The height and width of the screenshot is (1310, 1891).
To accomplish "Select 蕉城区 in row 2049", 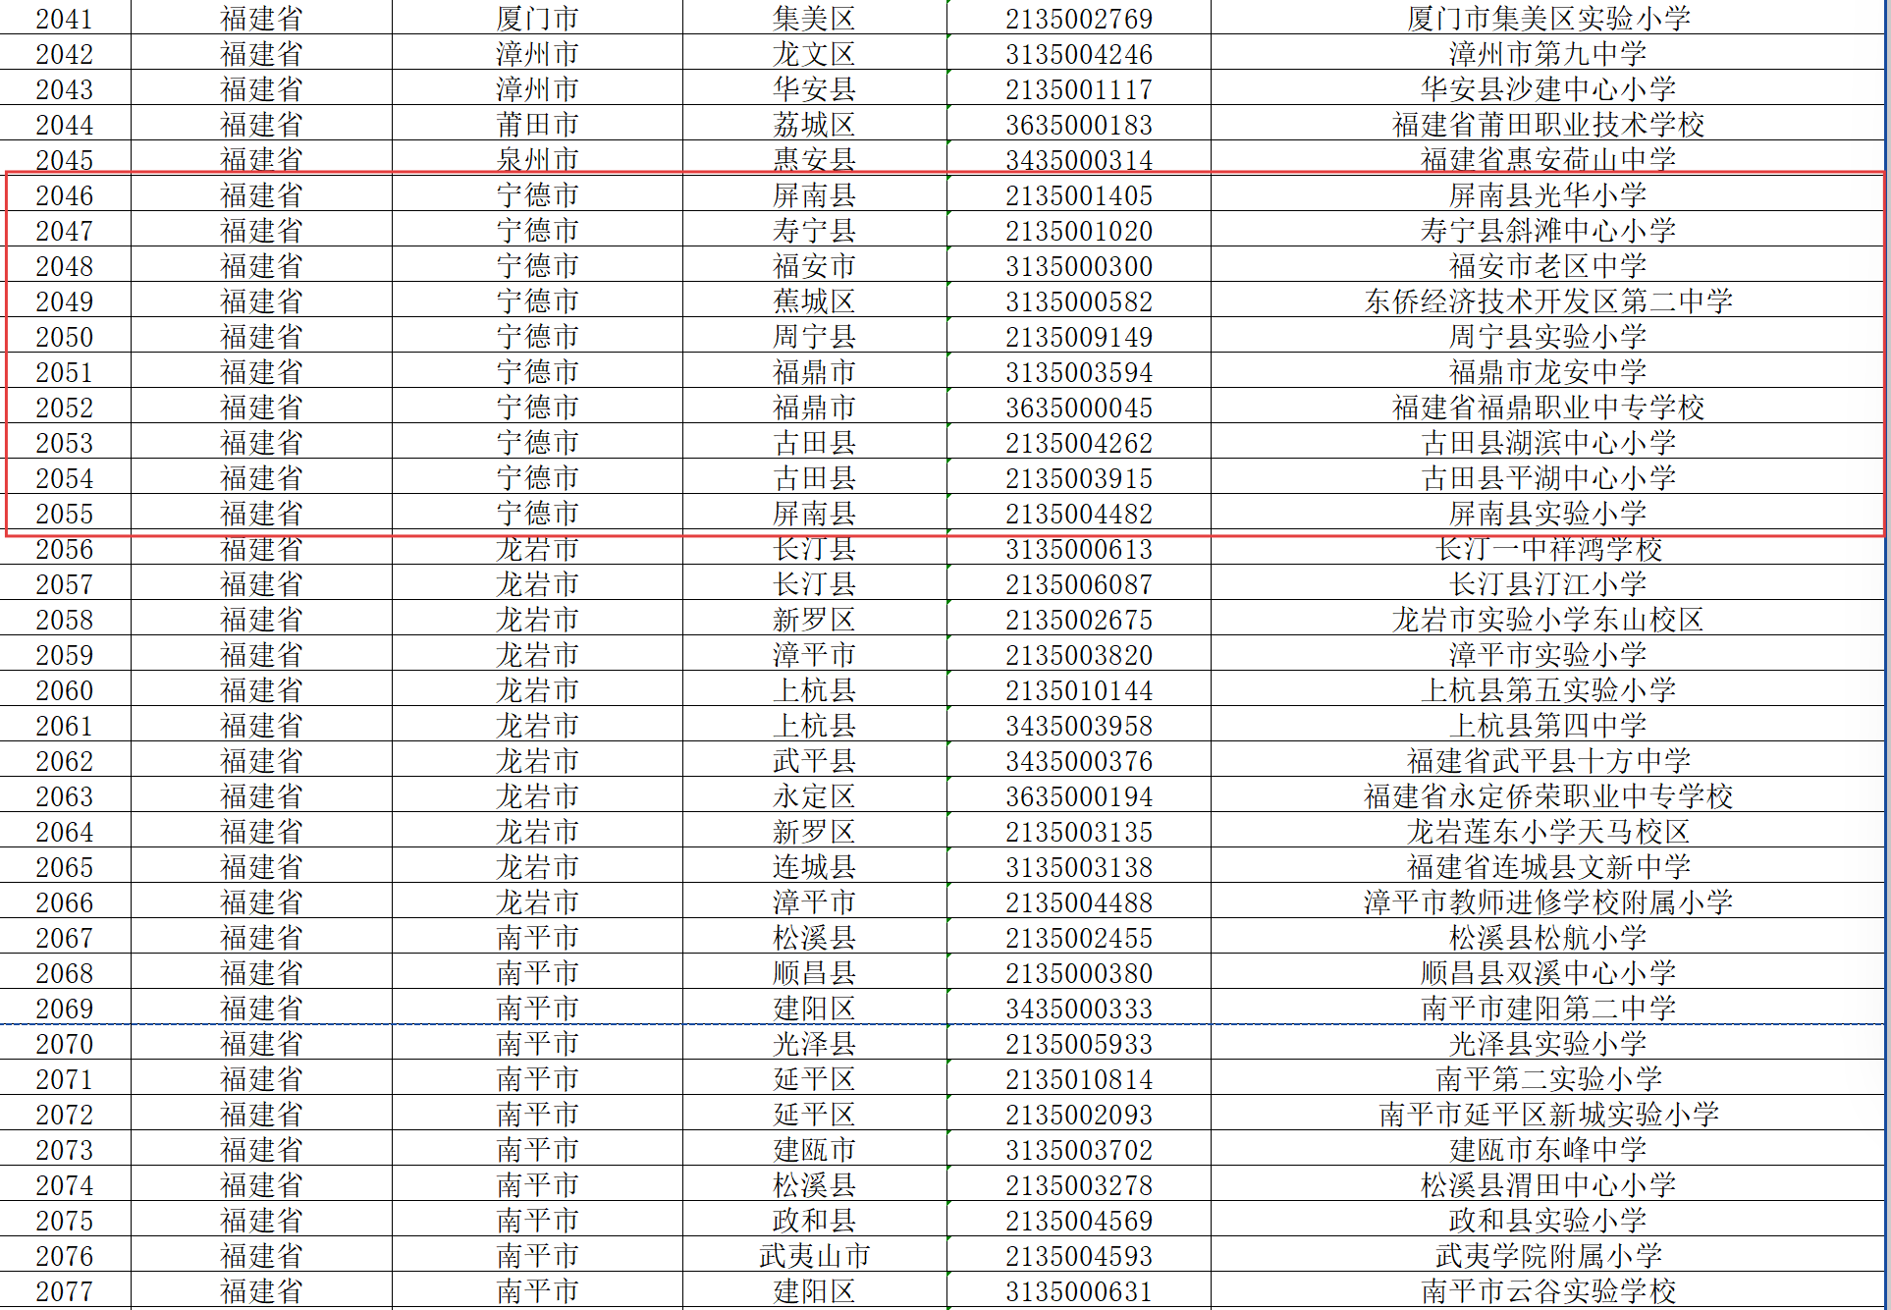I will click(x=814, y=301).
